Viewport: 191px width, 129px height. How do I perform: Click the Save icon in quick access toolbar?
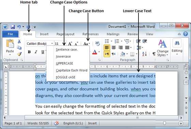point(13,27)
